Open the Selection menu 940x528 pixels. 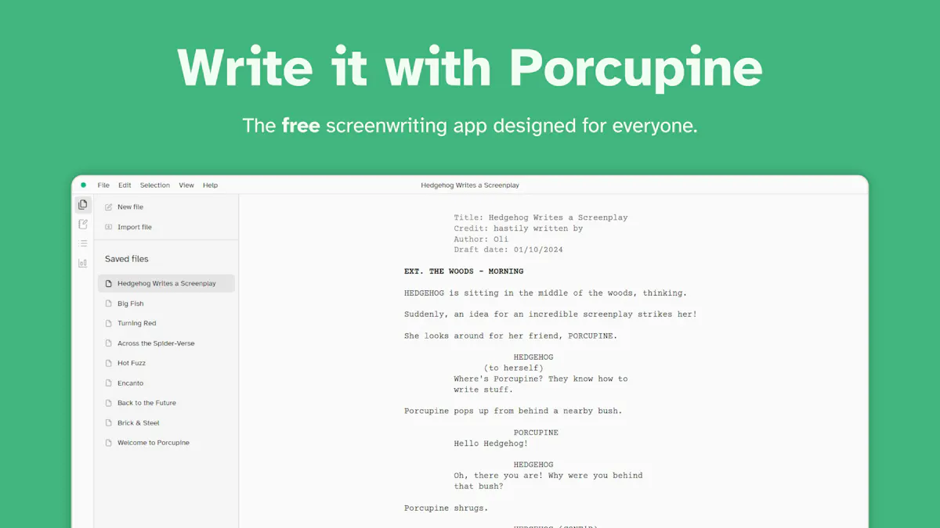tap(155, 185)
